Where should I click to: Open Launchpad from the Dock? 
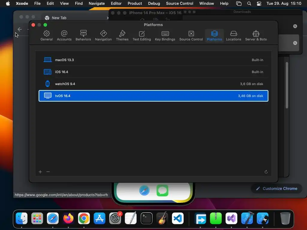coord(37,218)
